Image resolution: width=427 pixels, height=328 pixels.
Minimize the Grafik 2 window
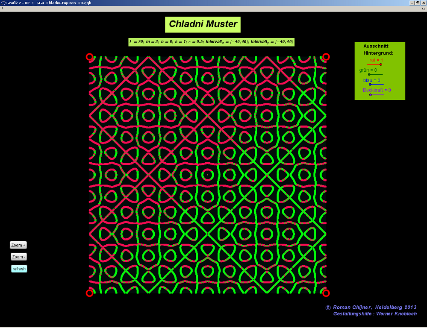tap(412, 3)
